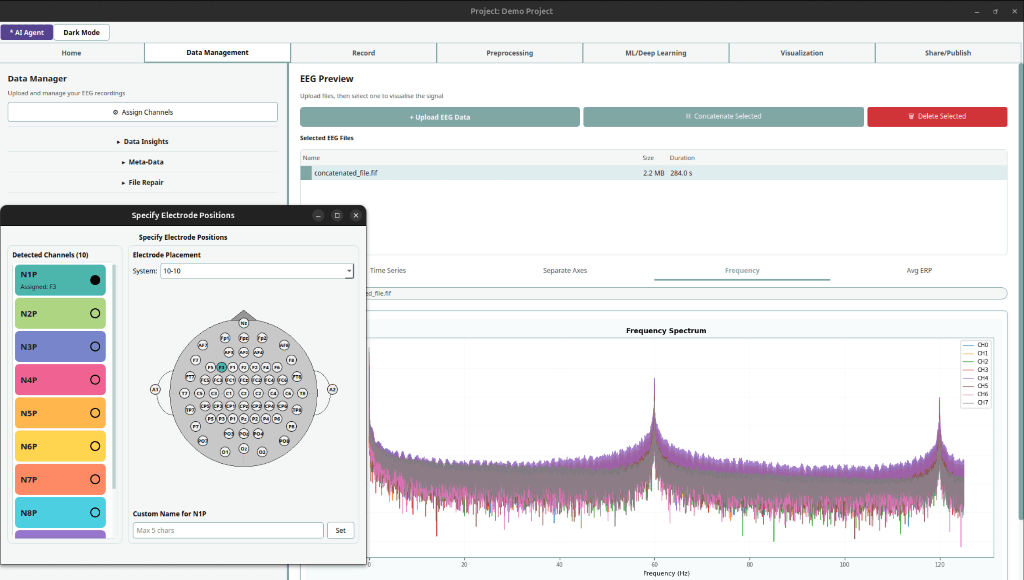This screenshot has width=1024, height=580.
Task: Select the C4 electrode on head map
Action: coord(273,393)
